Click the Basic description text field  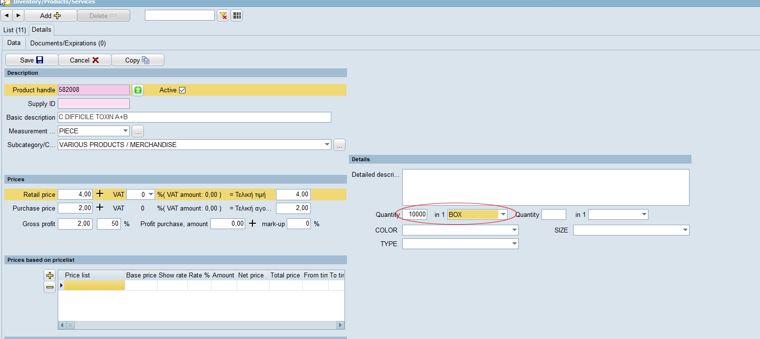click(x=194, y=117)
